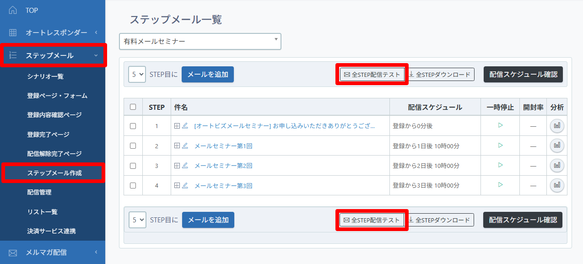Screen dimensions: 583x264
Task: Open the 有料メールセミナー scenario dropdown
Action: [200, 41]
